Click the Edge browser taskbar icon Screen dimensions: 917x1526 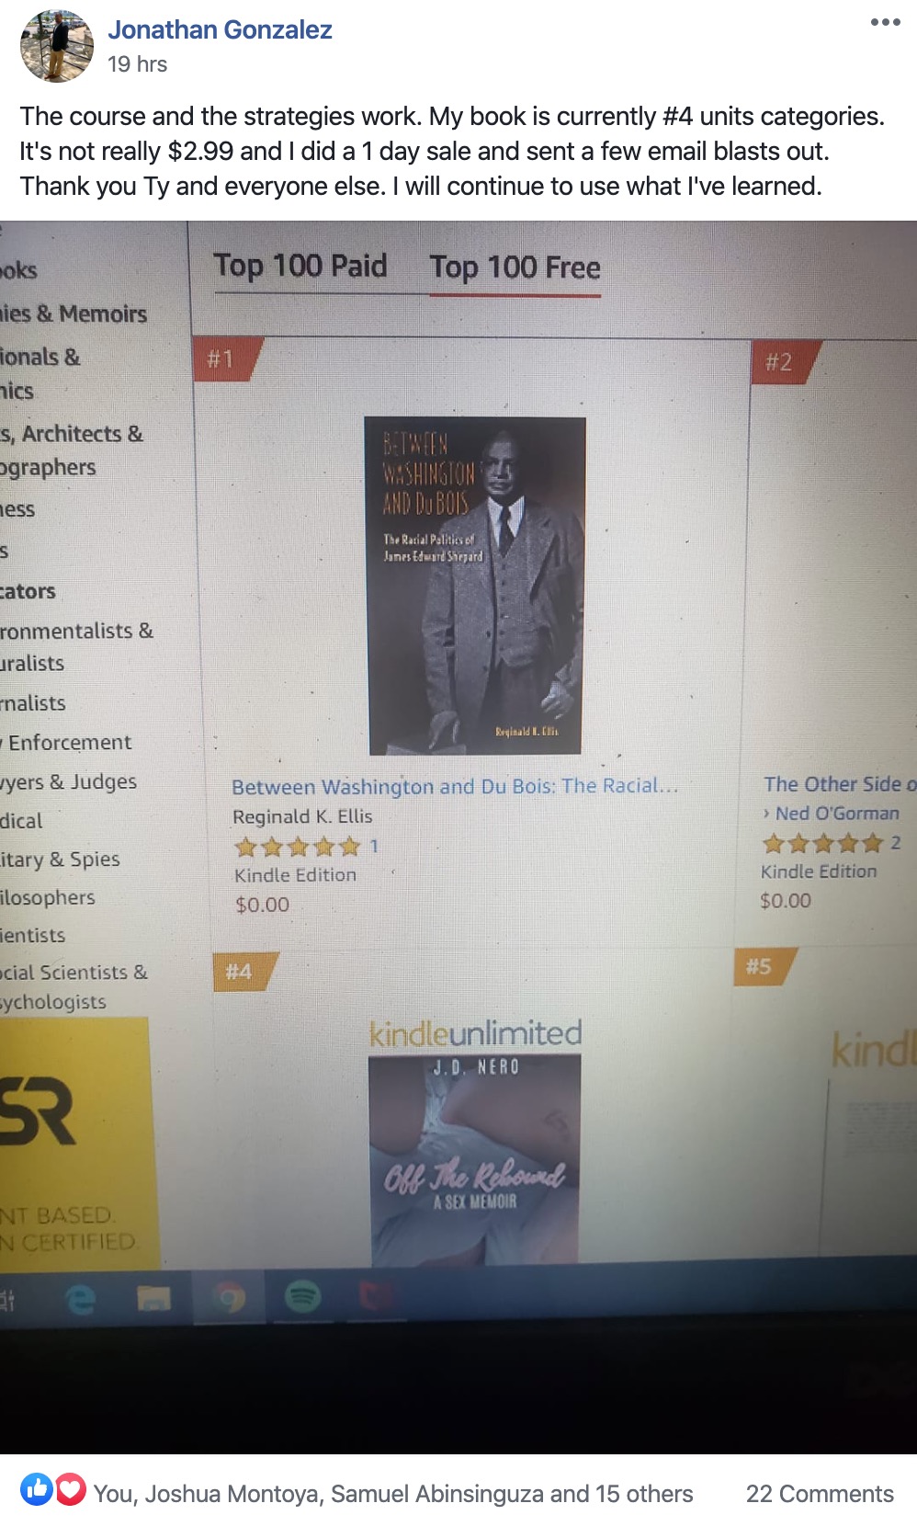[81, 1298]
